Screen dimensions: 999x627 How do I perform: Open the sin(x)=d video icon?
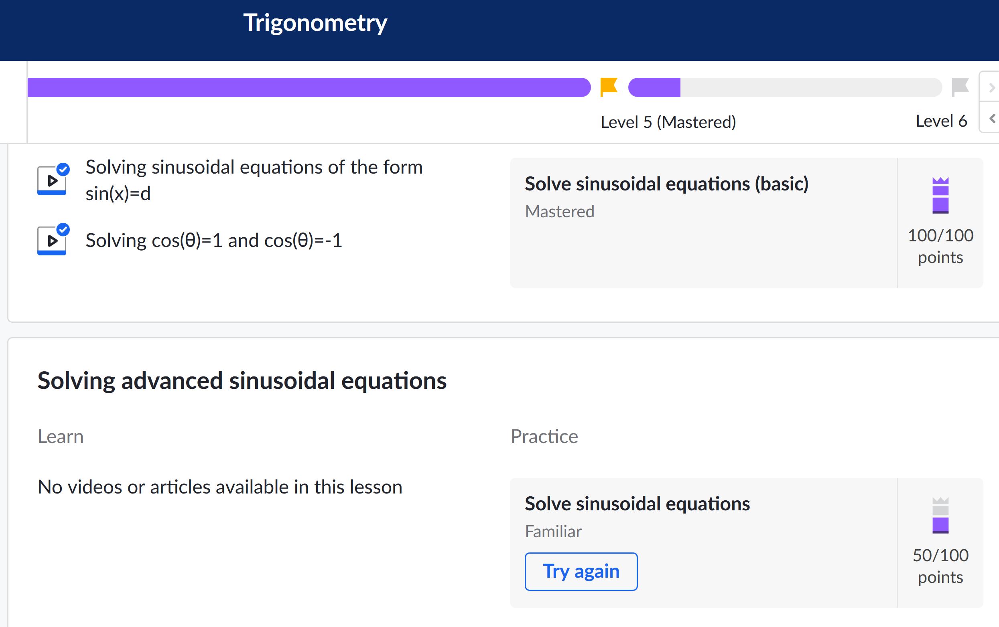(x=52, y=180)
